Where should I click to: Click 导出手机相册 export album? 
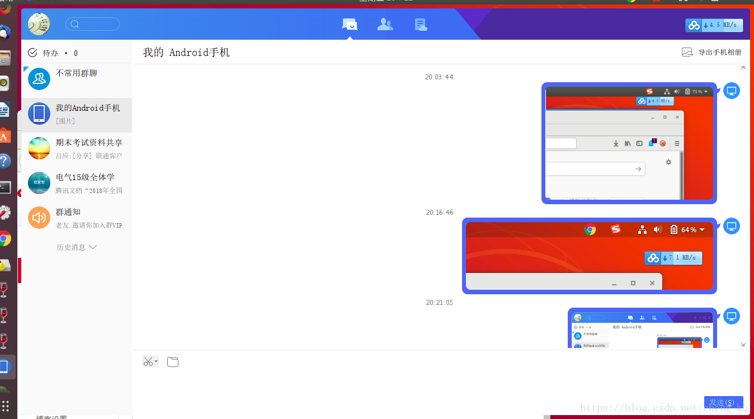pos(711,52)
